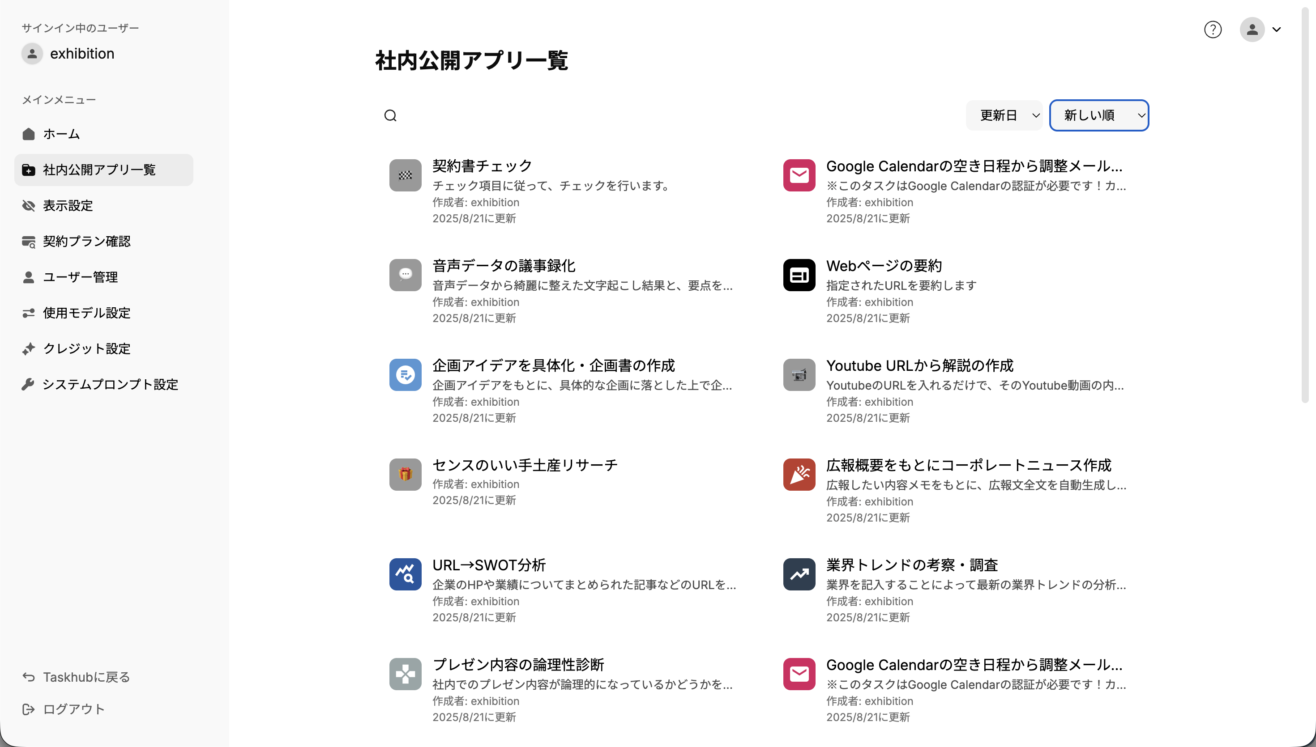Click the 広報概要 party popper icon
The height and width of the screenshot is (747, 1316).
point(799,475)
